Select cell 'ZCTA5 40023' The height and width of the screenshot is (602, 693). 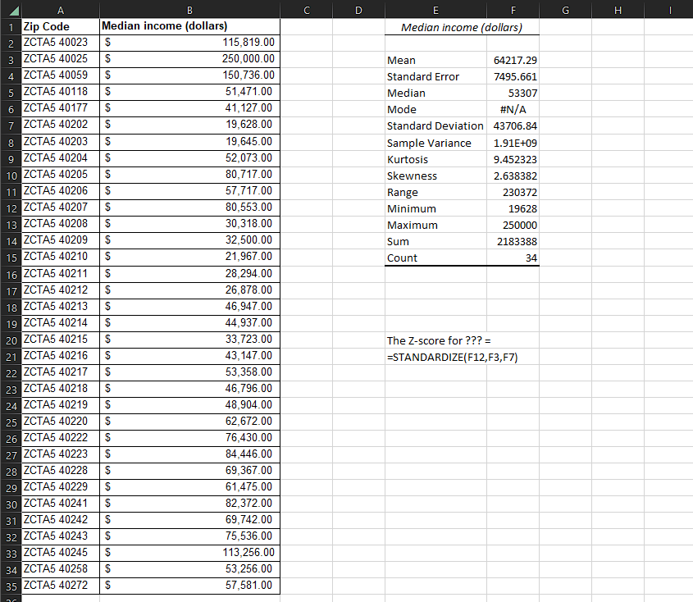pos(61,43)
